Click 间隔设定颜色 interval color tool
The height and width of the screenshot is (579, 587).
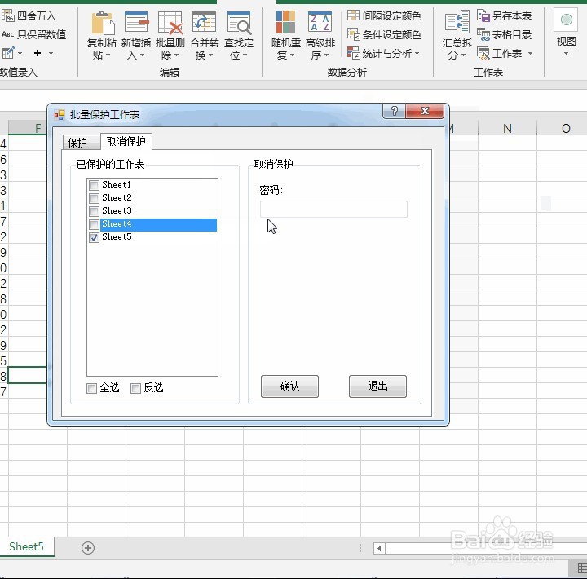(384, 15)
